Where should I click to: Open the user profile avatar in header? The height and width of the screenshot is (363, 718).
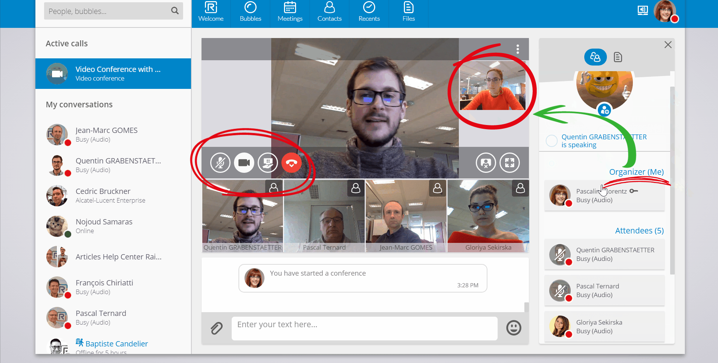pyautogui.click(x=666, y=11)
